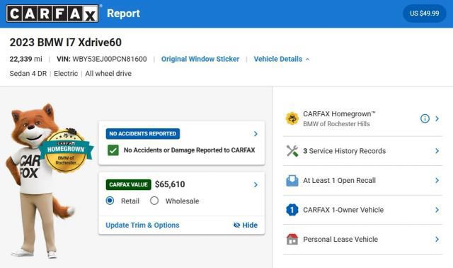This screenshot has height=268, width=453.
Task: Select the Wholesale value radio button
Action: pos(154,201)
